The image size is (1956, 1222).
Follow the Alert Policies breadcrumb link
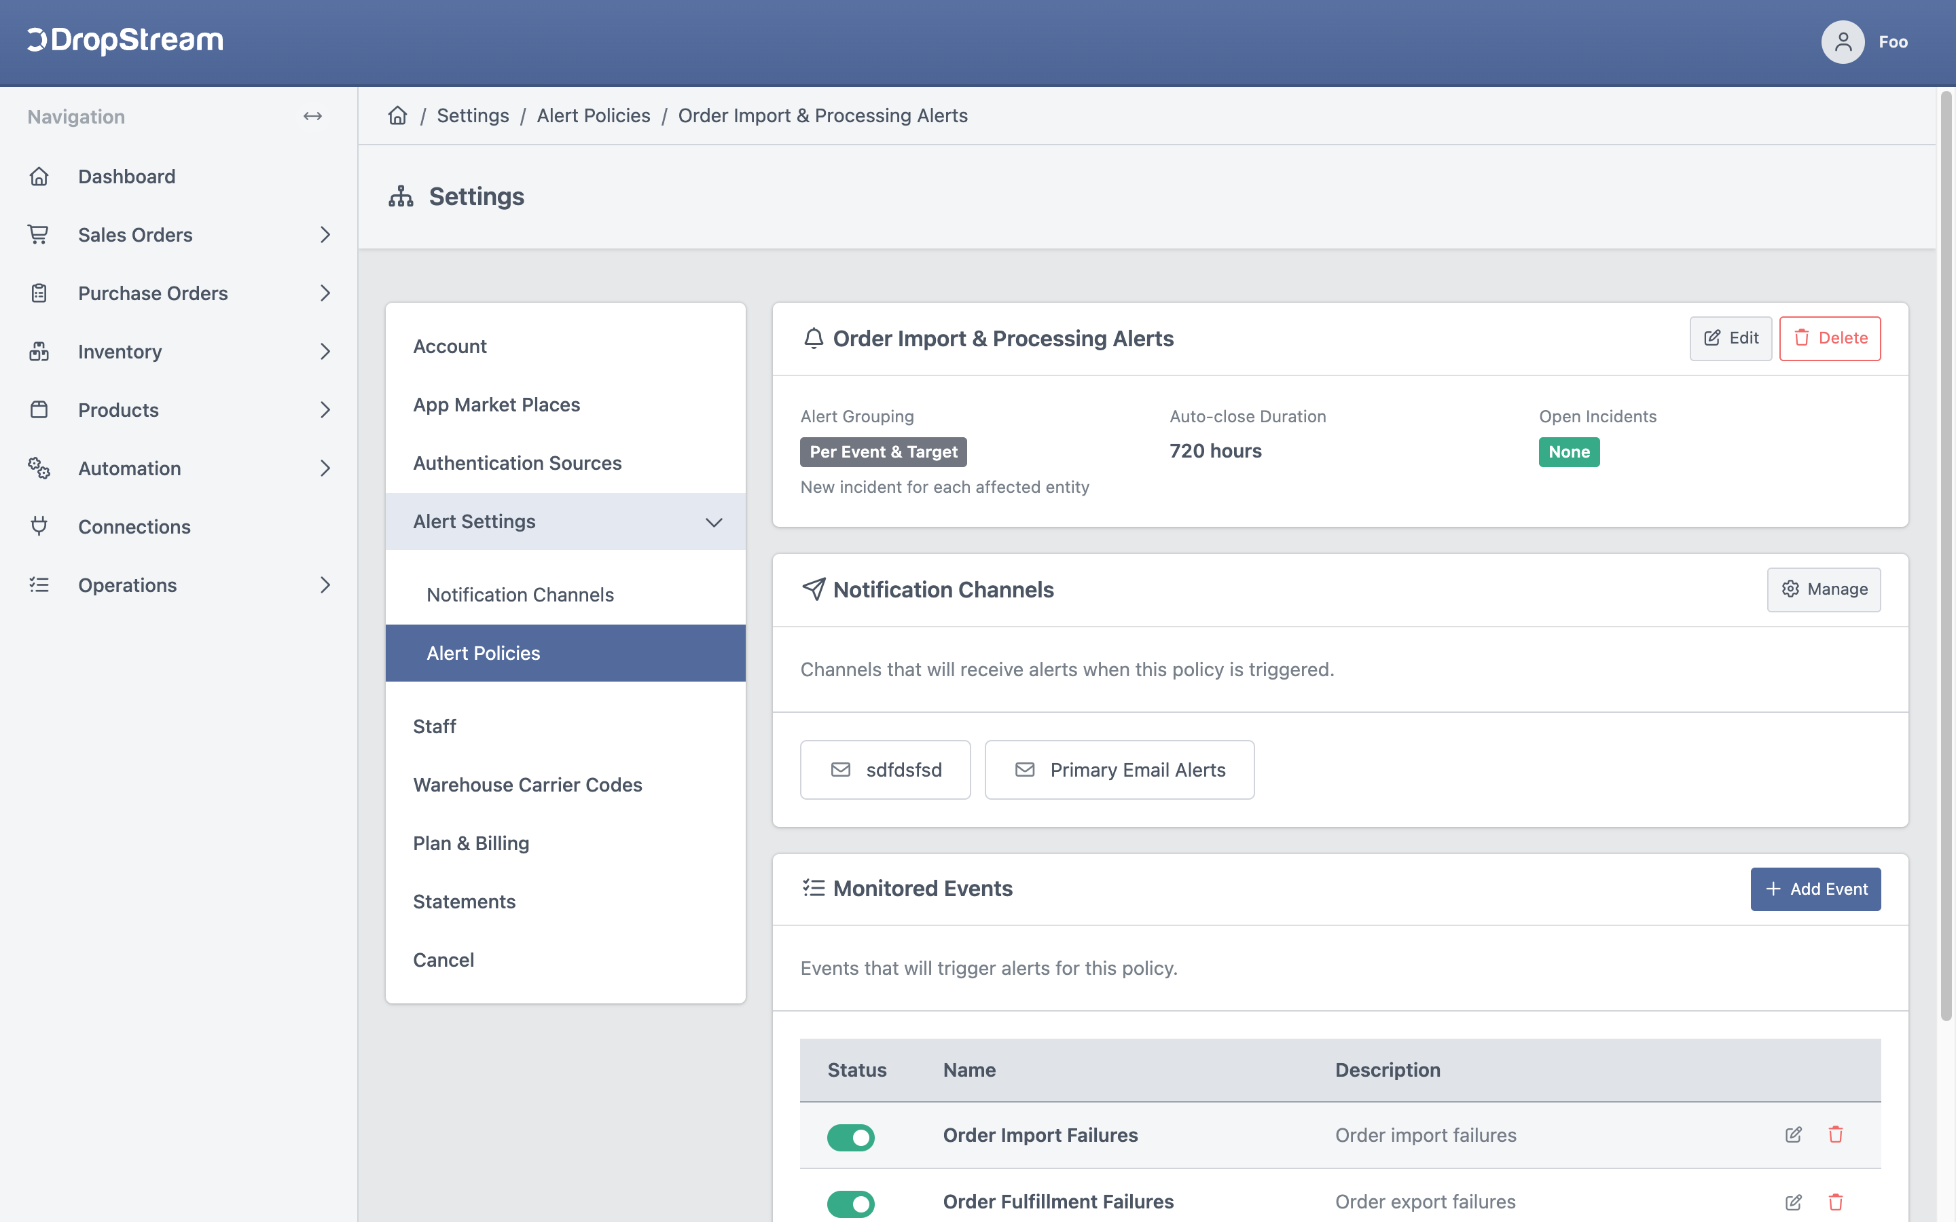[594, 115]
